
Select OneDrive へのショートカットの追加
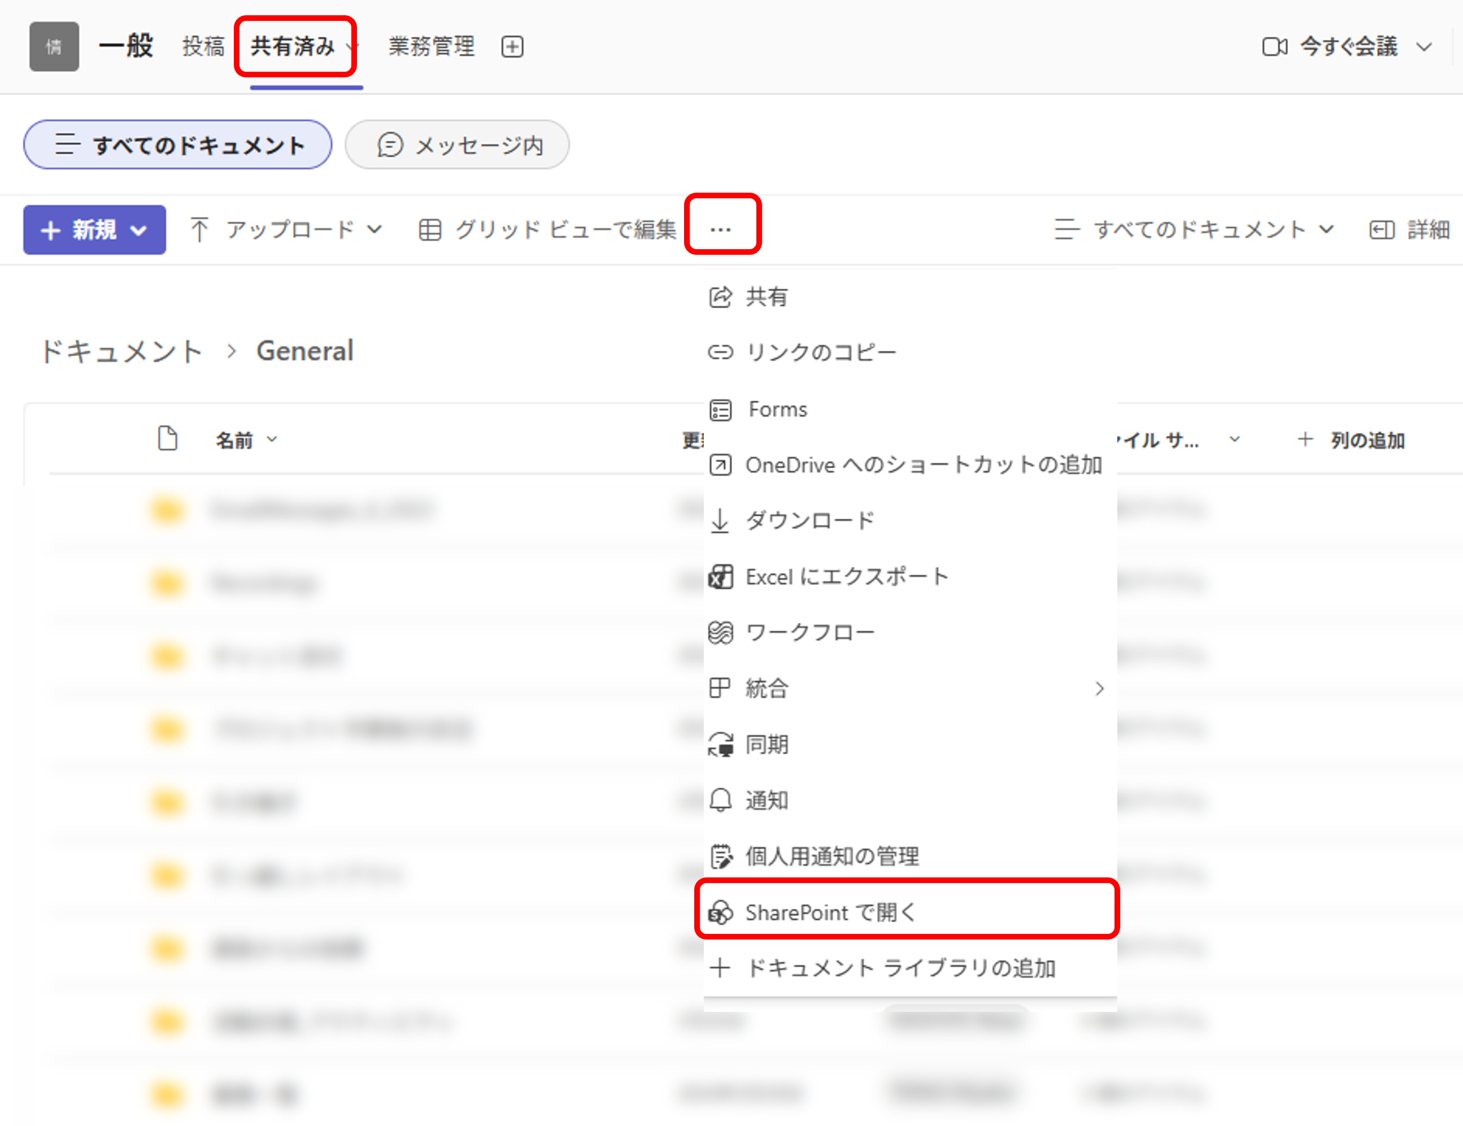(911, 464)
